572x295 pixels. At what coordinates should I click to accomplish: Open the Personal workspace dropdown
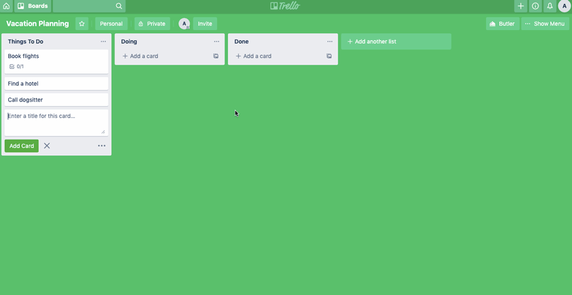pos(111,24)
